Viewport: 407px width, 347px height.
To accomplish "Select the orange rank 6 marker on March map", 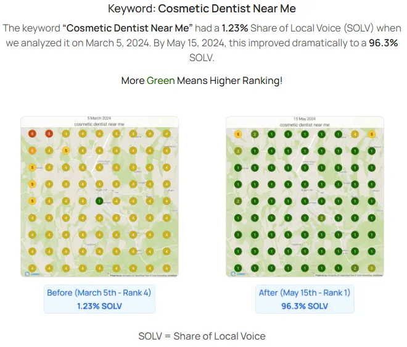I will point(31,151).
